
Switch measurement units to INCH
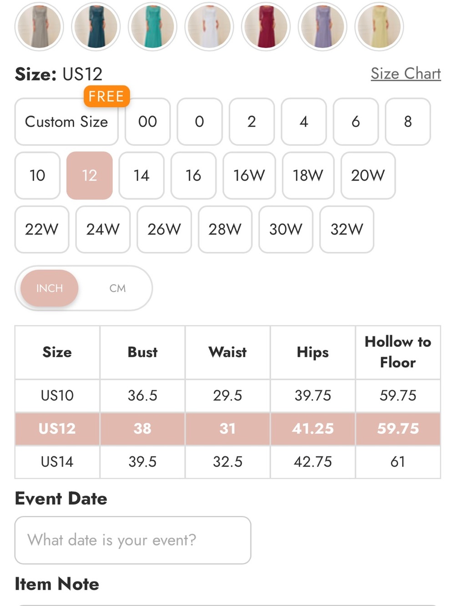pos(50,288)
